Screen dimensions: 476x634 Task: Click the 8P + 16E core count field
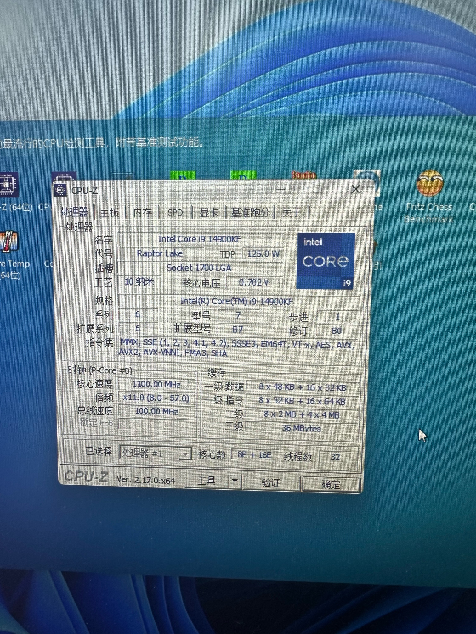254,455
